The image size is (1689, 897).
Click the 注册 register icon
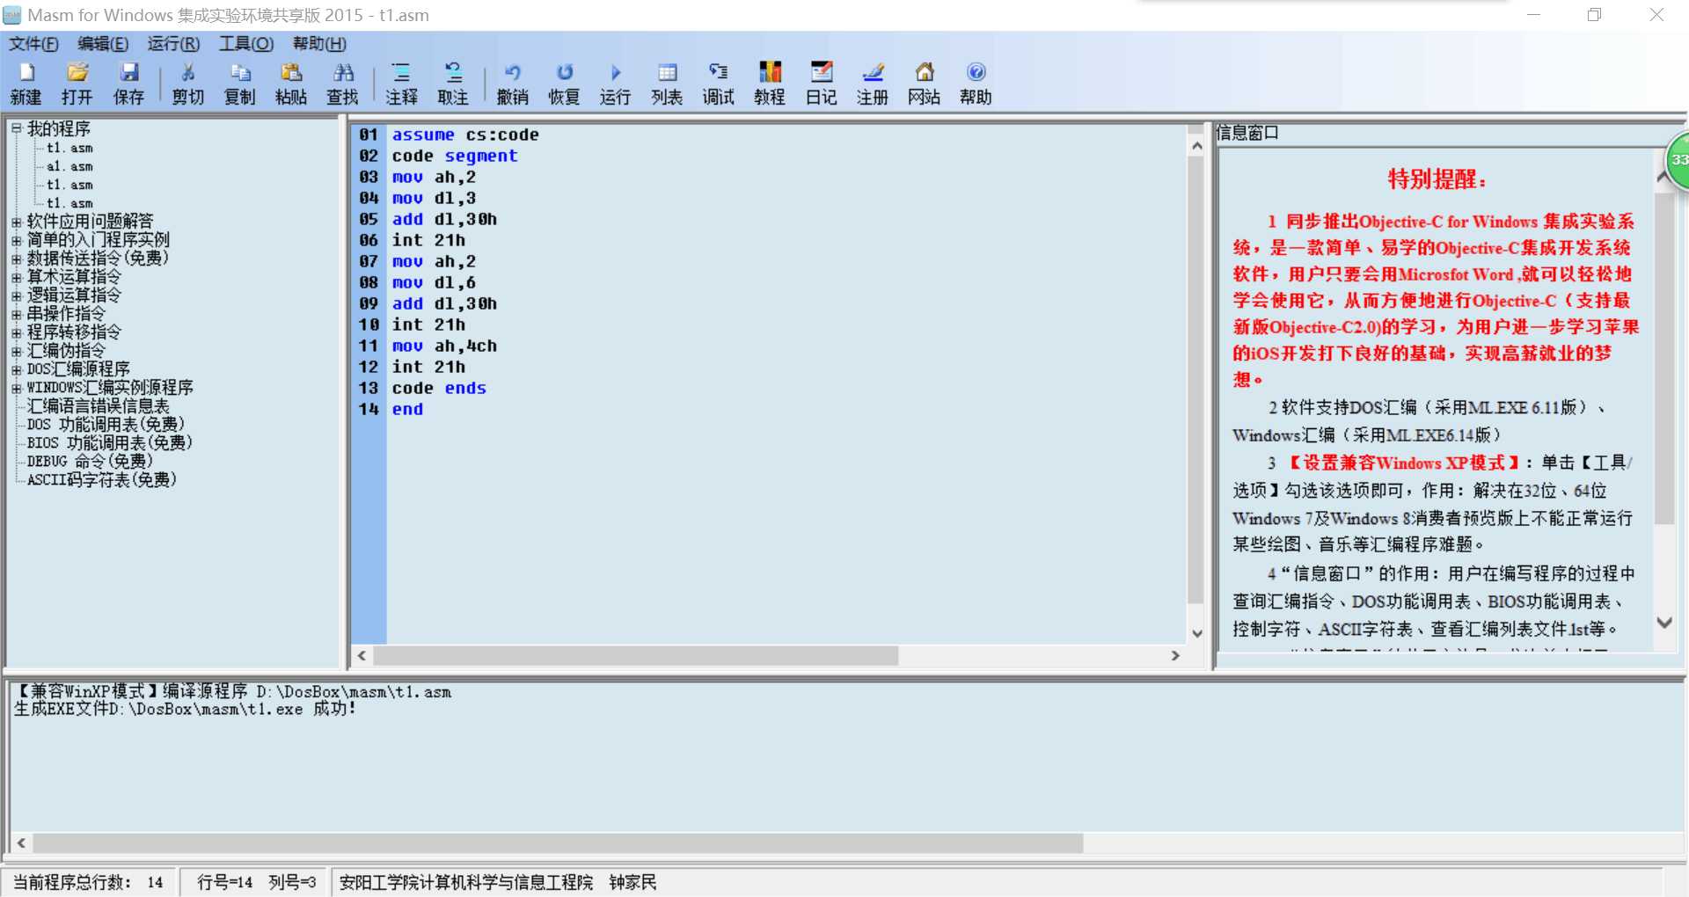tap(873, 84)
